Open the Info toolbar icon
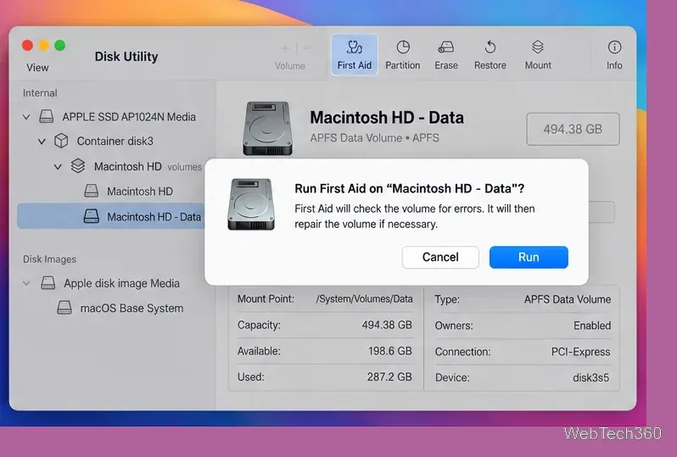The image size is (677, 457). click(614, 47)
